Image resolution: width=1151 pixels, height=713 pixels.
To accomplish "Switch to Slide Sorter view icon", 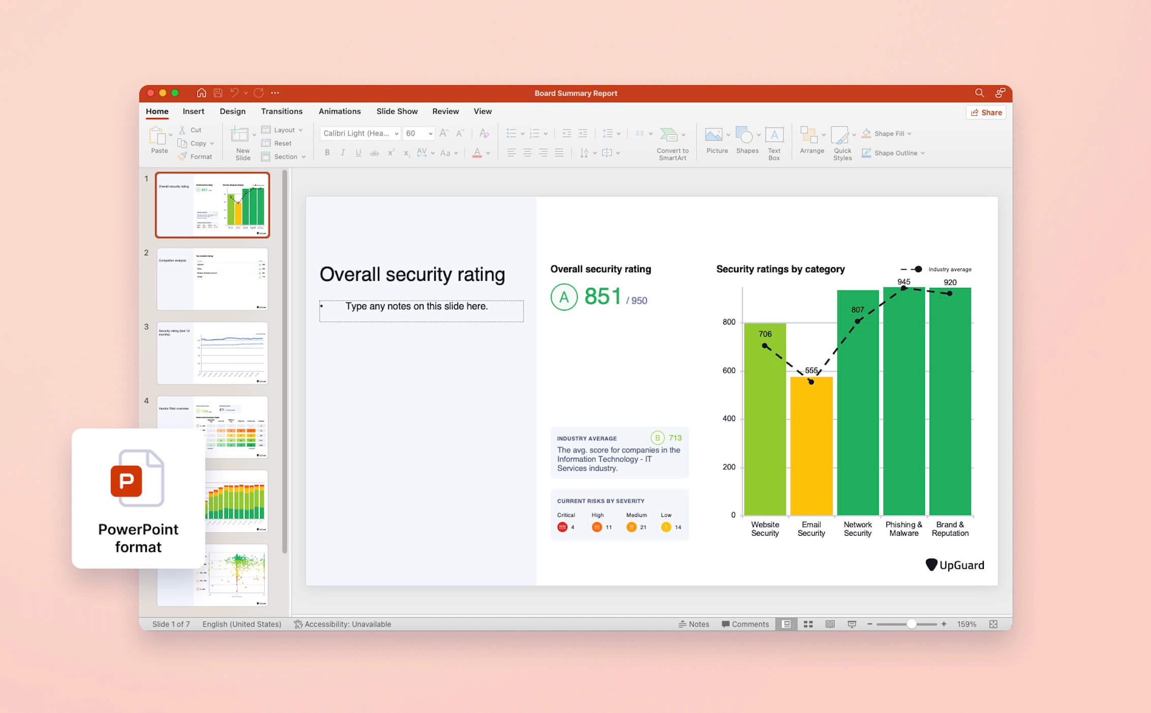I will click(x=808, y=624).
